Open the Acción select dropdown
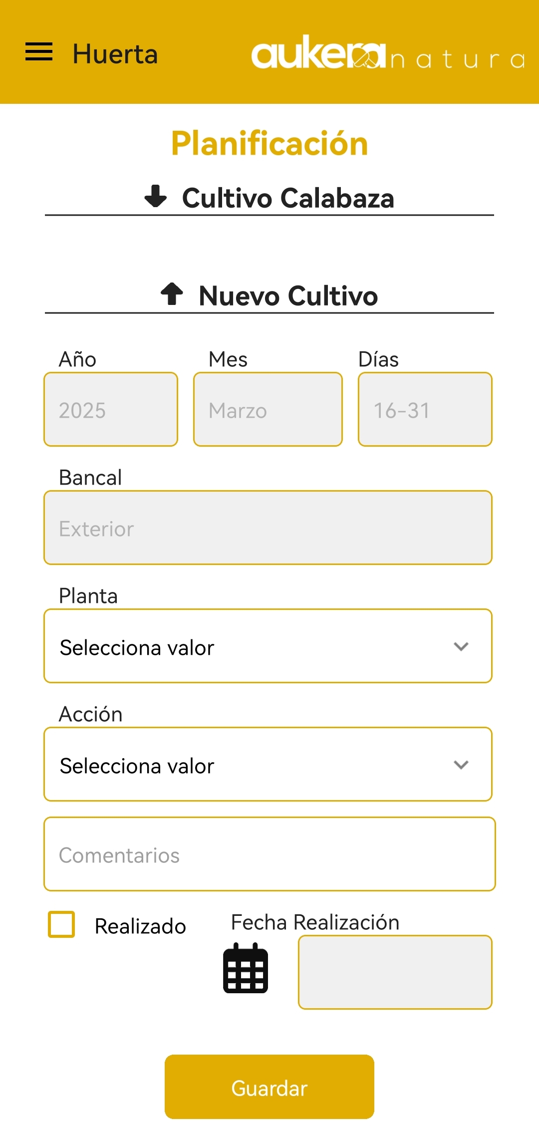This screenshot has height=1129, width=539. 268,765
